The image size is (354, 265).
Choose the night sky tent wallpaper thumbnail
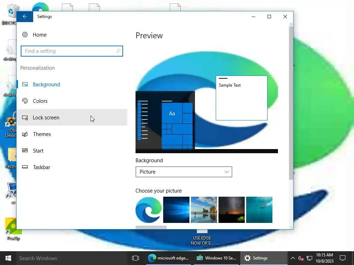click(231, 209)
